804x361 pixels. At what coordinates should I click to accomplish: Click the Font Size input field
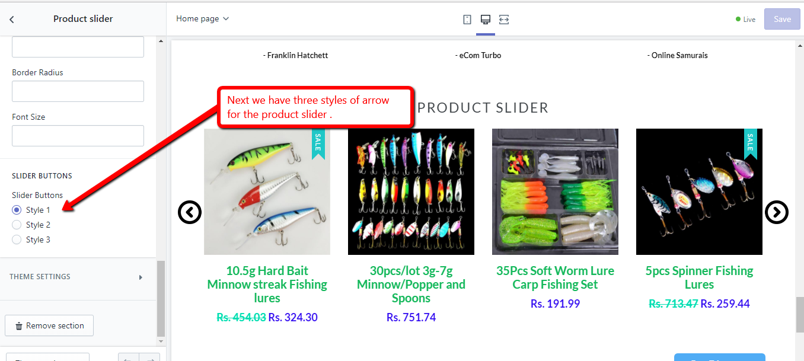(x=78, y=136)
